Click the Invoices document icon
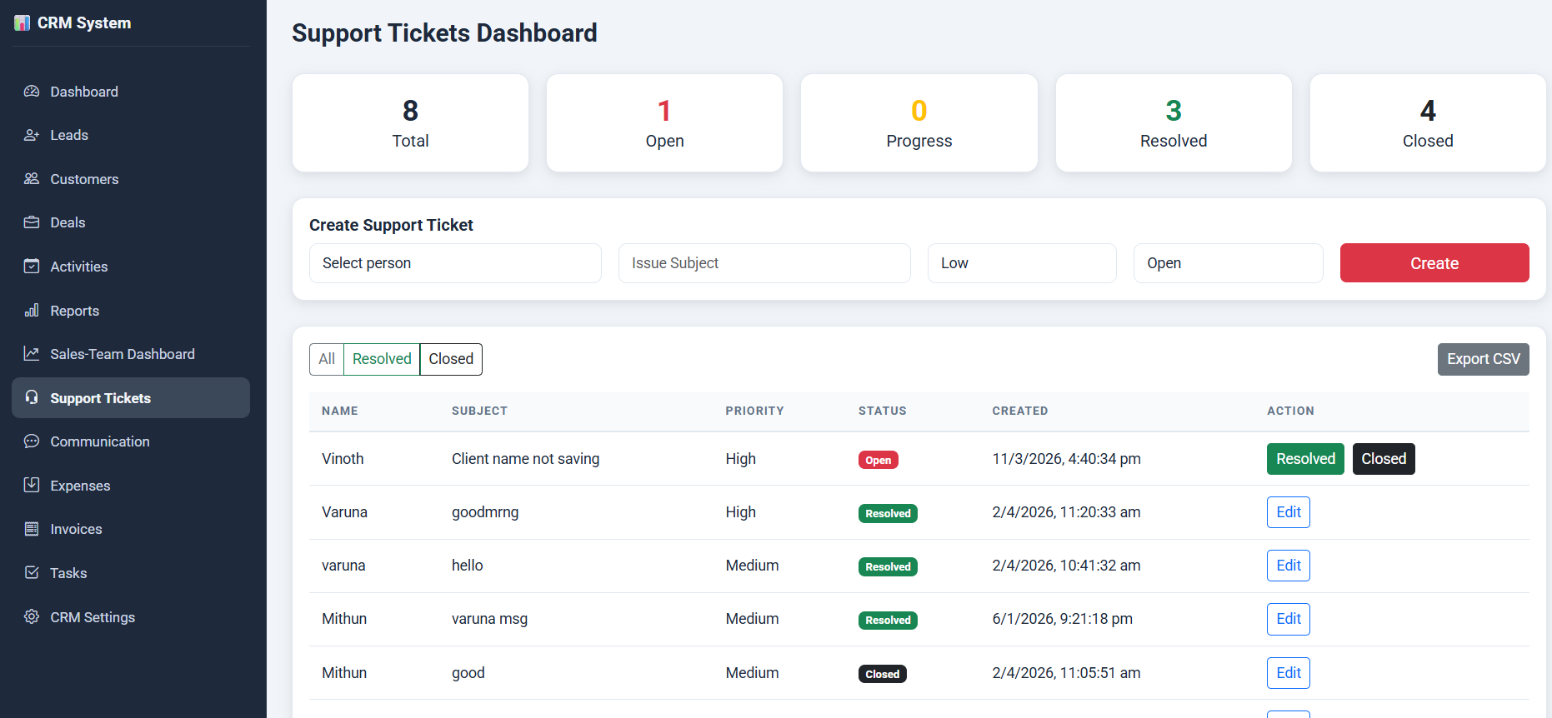The image size is (1552, 718). pyautogui.click(x=32, y=529)
